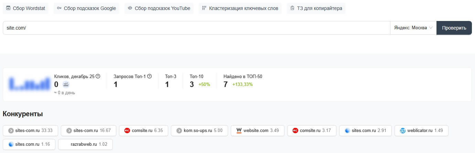The image size is (475, 153).
Task: Open the Сбор Wordstat tool
Action: tap(26, 8)
